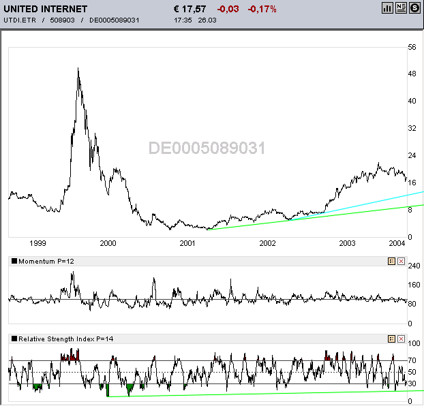Open Relative Strength Index settings icon
This screenshot has width=424, height=408.
[x=391, y=339]
